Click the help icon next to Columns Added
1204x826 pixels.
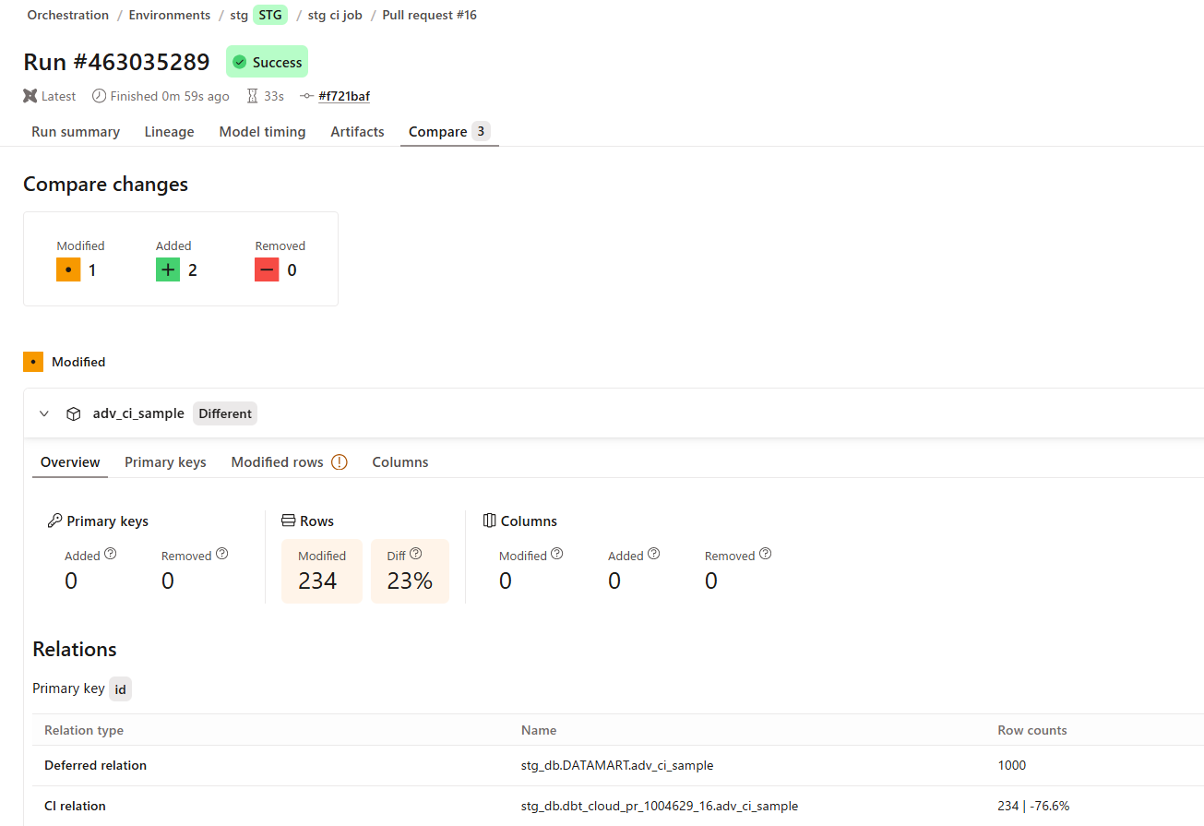point(653,555)
